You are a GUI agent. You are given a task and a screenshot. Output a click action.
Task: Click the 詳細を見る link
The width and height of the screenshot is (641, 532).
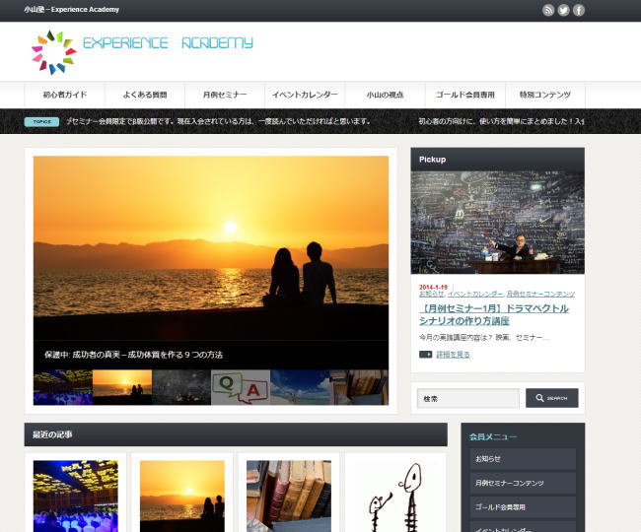[453, 354]
